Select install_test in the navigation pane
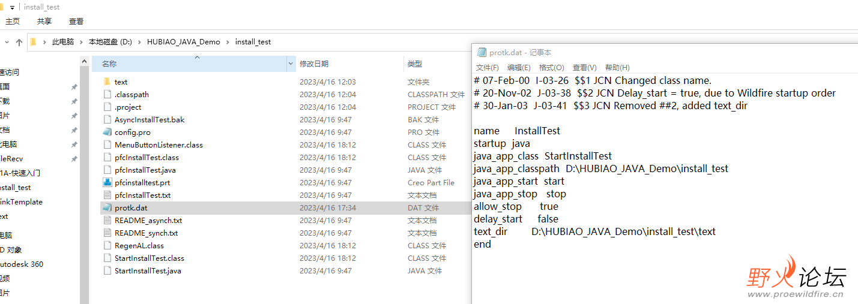The image size is (858, 304). [15, 187]
